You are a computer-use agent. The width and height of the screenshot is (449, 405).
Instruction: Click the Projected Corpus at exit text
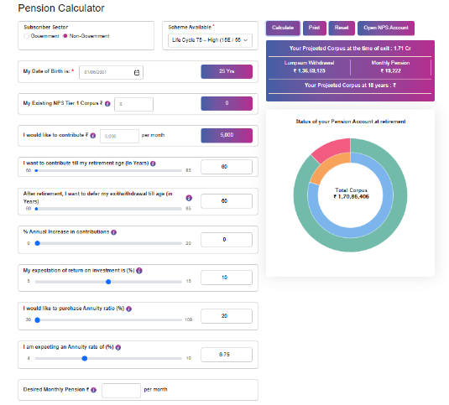(350, 49)
